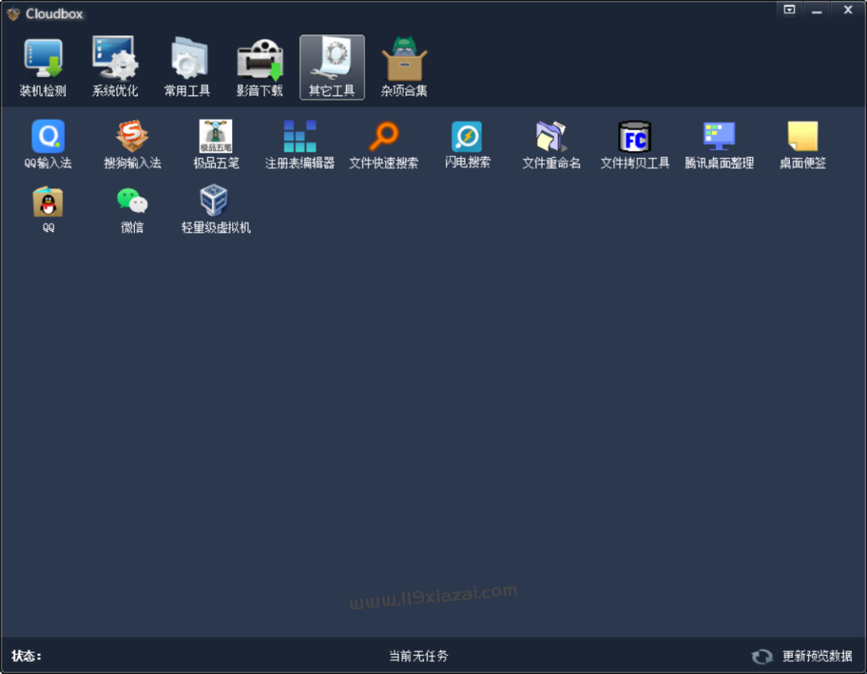Click the 更新预览数据 link
The width and height of the screenshot is (867, 674).
(x=817, y=656)
